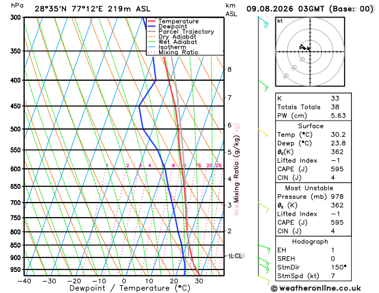Click the 45 ring label in the hodograph
This screenshot has width=379, height=293.
[286, 76]
